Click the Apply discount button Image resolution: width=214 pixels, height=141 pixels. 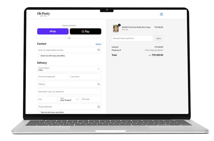click(159, 38)
